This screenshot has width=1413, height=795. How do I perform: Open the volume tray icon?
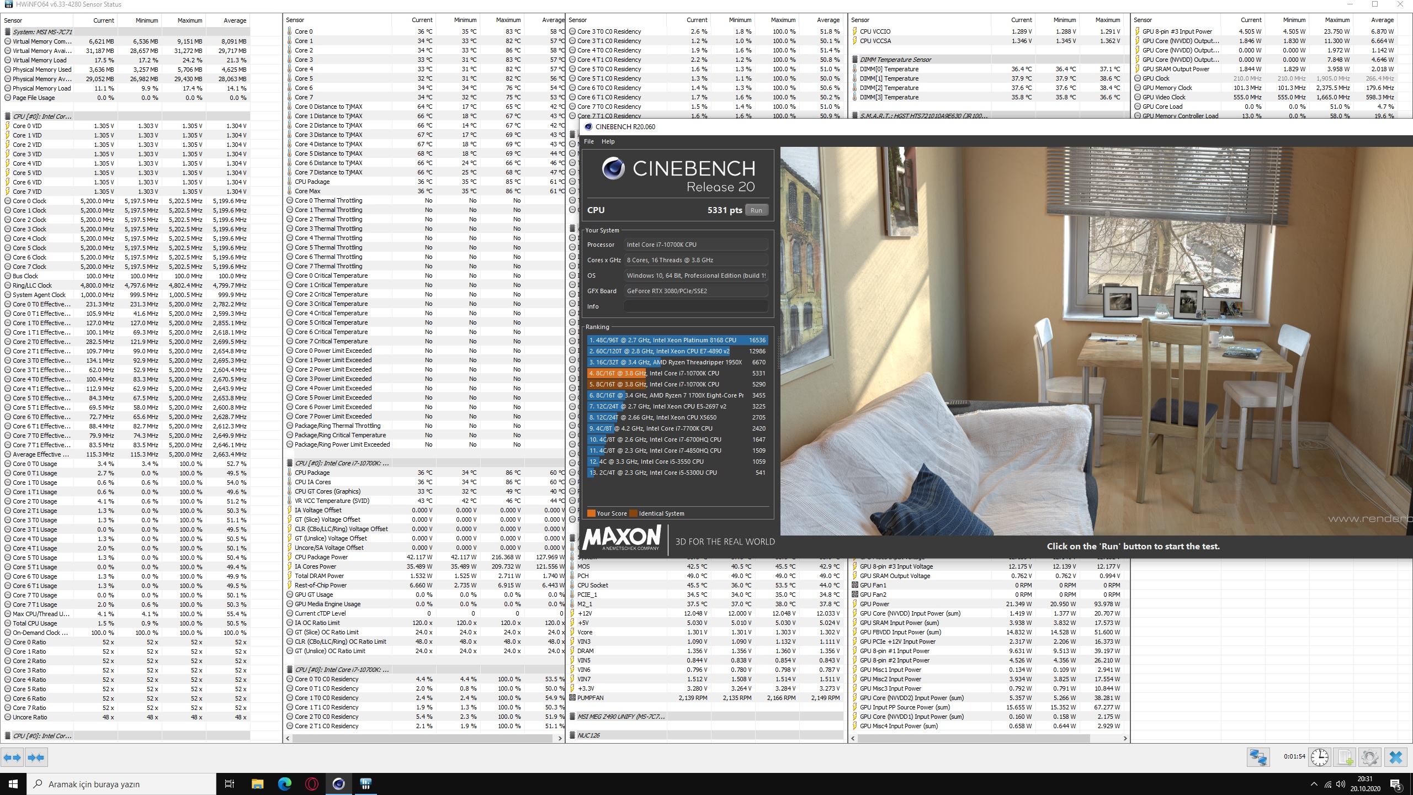1340,784
